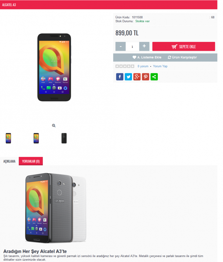Click the magnifier zoom icon under image
Viewport: 223px width, 262px height.
[x=54, y=125]
